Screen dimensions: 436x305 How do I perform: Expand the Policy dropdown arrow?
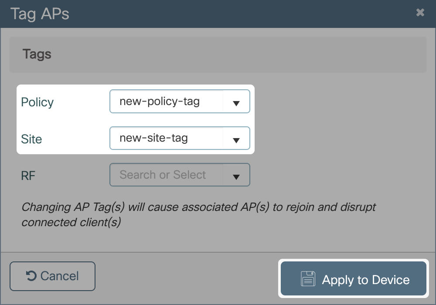(236, 103)
